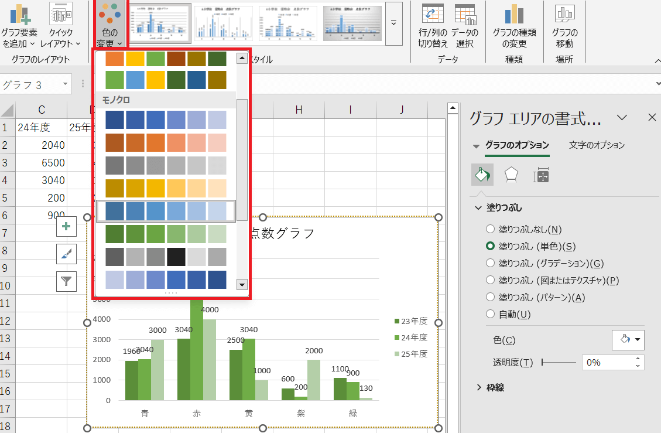Screen dimensions: 661x433
Task: Open the Quick Layout (クイックレイアウト) menu
Action: point(60,25)
